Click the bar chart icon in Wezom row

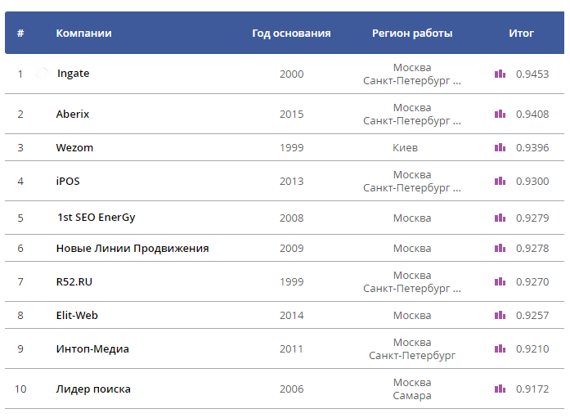point(500,147)
